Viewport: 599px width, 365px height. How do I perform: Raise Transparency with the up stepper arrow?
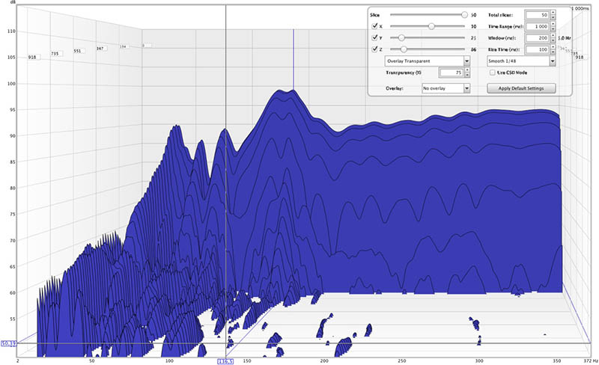click(x=467, y=70)
